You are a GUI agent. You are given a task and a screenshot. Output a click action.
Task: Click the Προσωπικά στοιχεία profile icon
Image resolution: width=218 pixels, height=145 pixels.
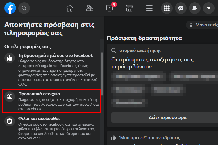tap(10, 97)
